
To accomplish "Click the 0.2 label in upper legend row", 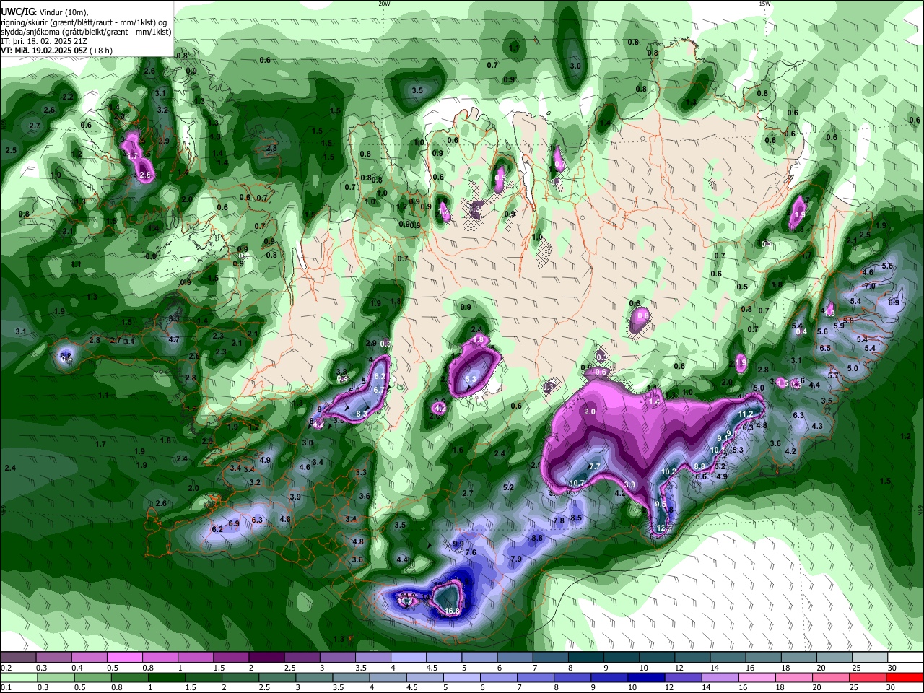I will click(6, 668).
